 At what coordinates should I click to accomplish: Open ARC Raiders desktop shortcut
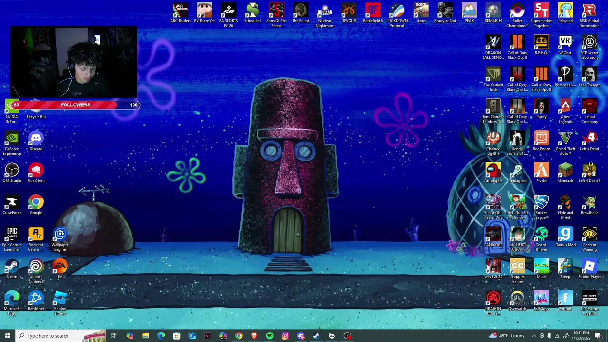click(x=180, y=13)
